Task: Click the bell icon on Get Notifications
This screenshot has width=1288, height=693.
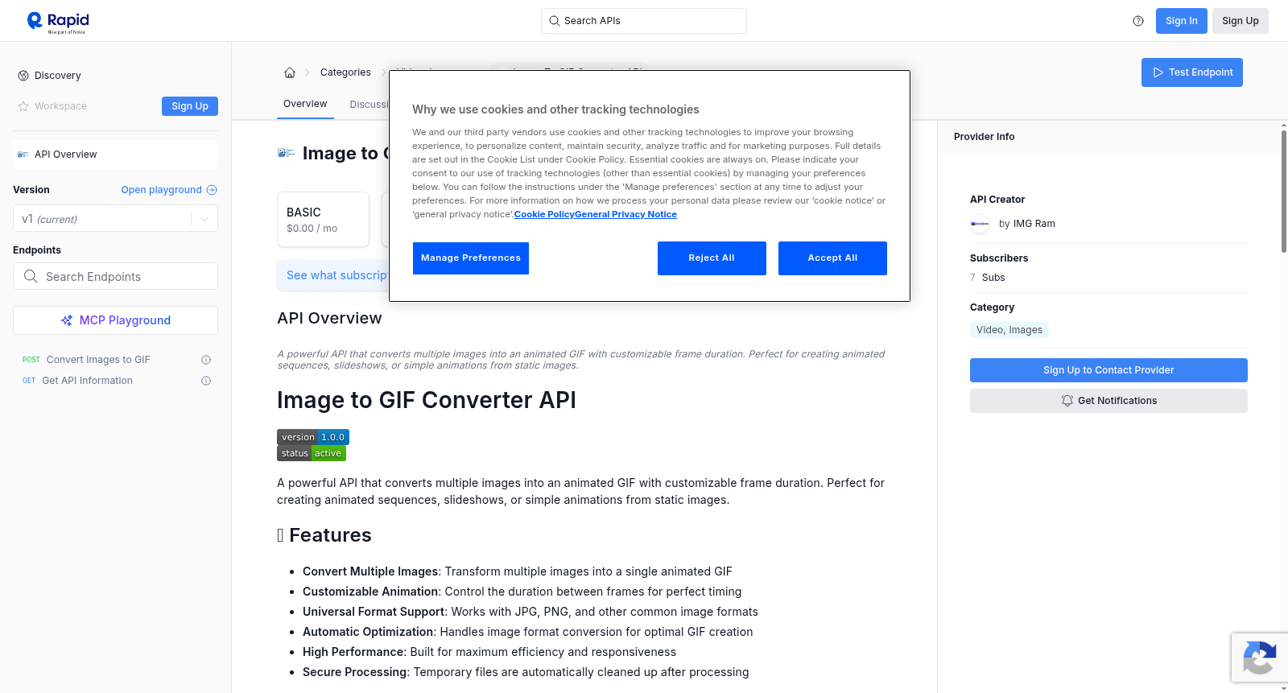Action: point(1067,401)
